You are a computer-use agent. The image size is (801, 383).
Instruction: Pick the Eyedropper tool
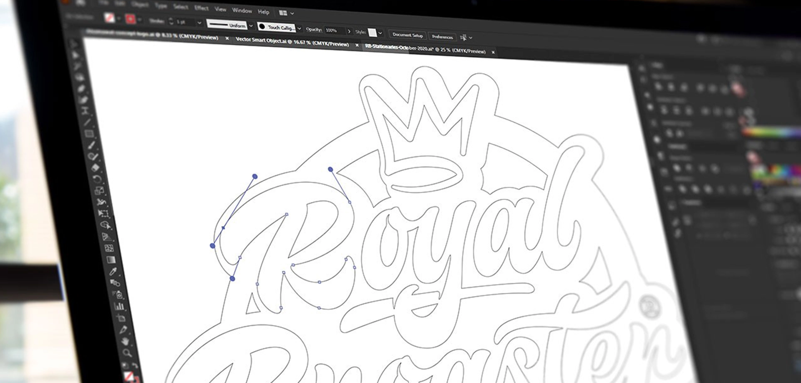pos(114,271)
